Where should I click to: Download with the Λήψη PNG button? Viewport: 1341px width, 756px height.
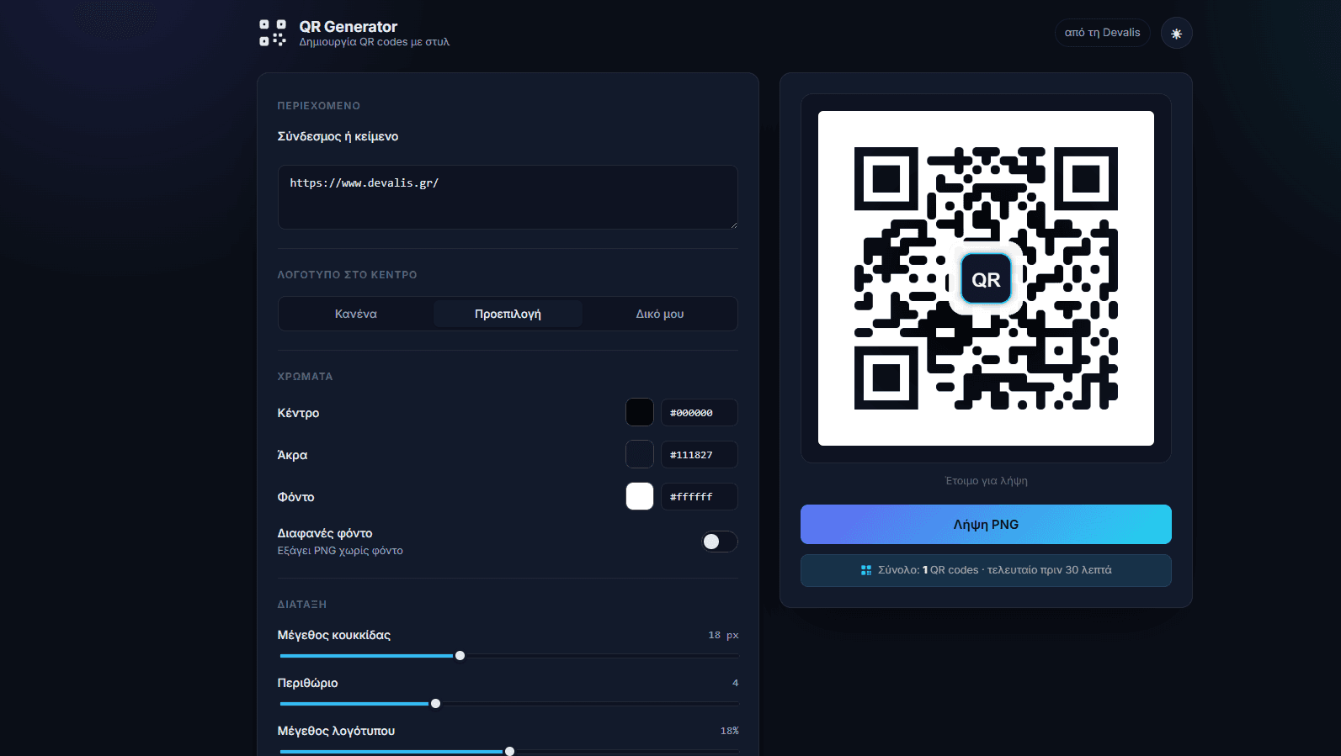pos(986,525)
